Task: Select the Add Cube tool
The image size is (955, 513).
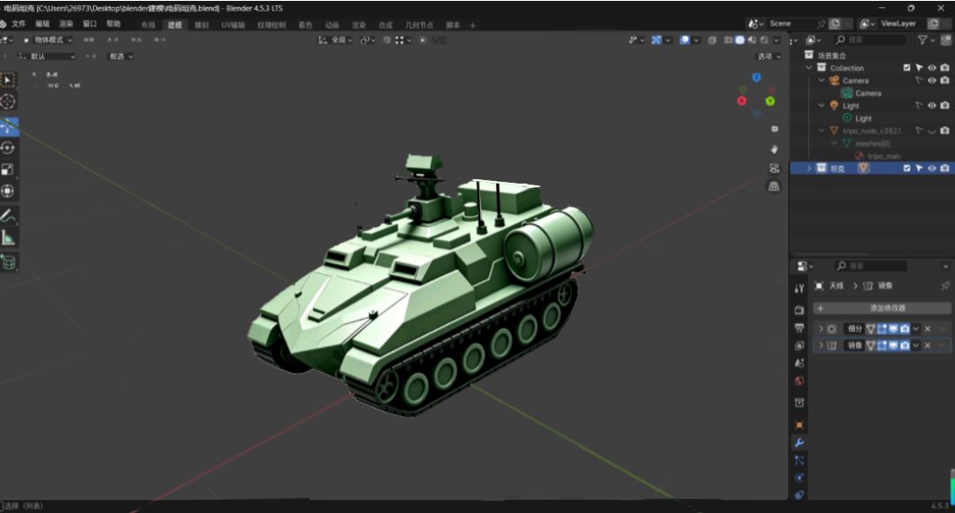Action: 8,262
